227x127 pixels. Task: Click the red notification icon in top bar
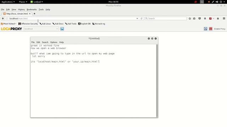pyautogui.click(x=195, y=2)
